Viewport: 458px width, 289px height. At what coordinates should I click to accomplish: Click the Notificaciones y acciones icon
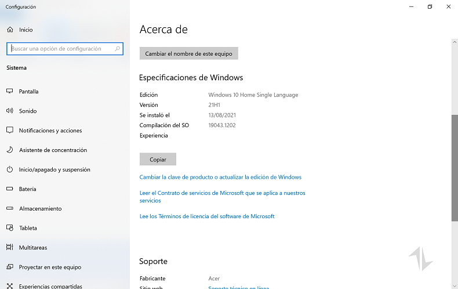coord(10,130)
